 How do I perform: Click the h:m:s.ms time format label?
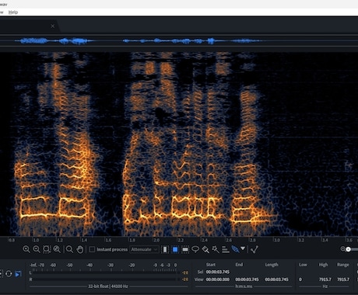(x=244, y=286)
